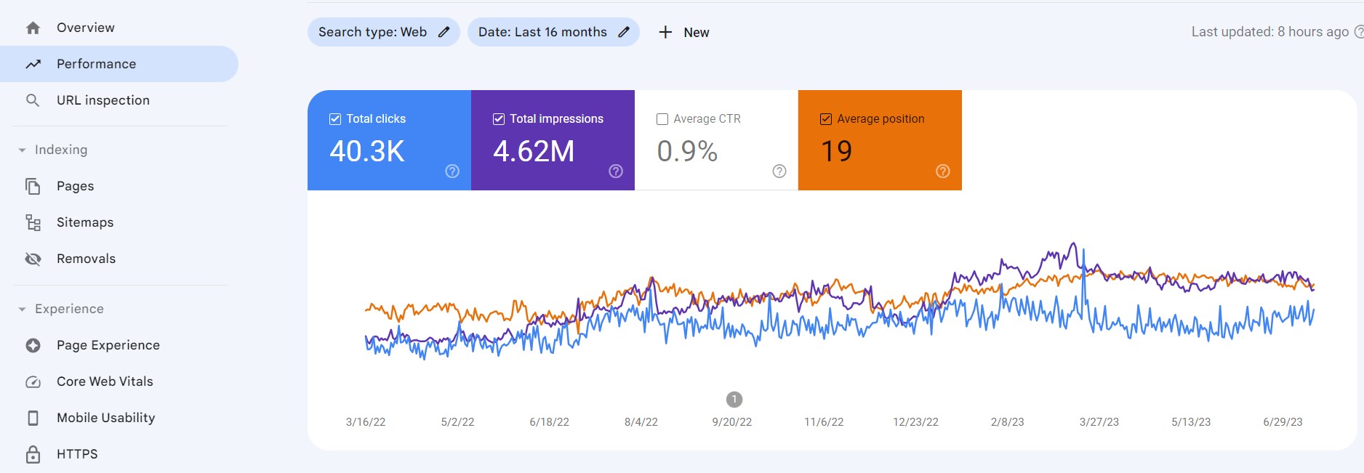
Task: Click the Core Web Vitals gauge icon
Action: pyautogui.click(x=33, y=381)
